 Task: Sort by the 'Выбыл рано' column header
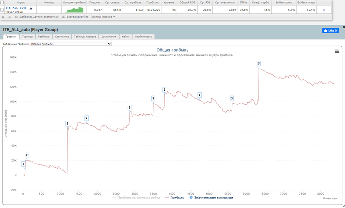284,2
